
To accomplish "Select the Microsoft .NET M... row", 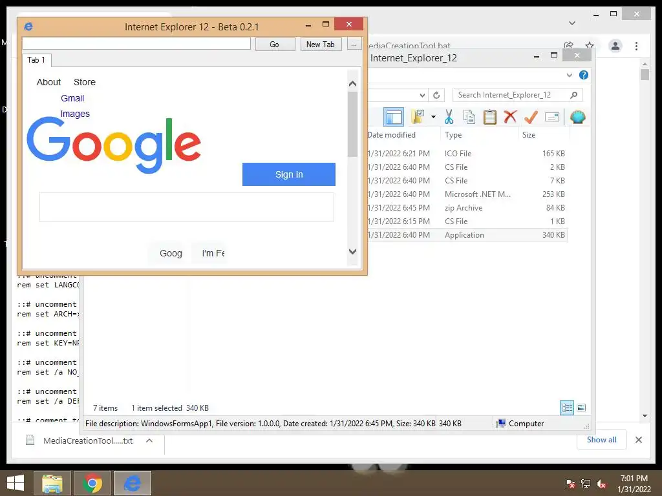I will click(467, 194).
